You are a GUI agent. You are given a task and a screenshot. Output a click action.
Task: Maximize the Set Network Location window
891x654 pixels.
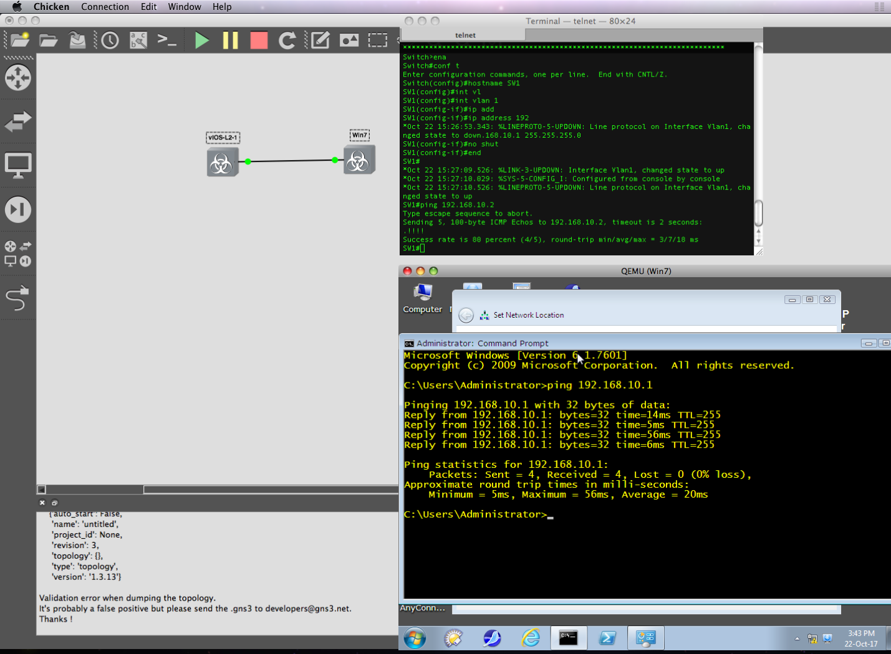tap(809, 300)
